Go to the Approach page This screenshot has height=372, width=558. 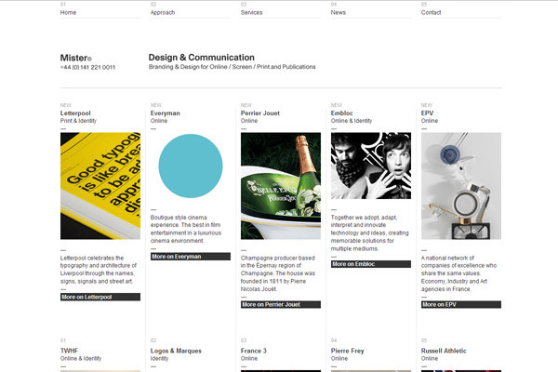click(x=163, y=12)
